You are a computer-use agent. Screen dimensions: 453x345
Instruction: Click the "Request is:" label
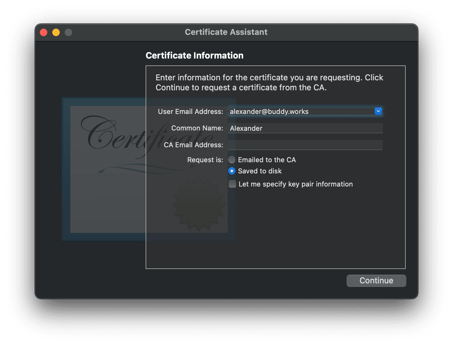point(205,159)
